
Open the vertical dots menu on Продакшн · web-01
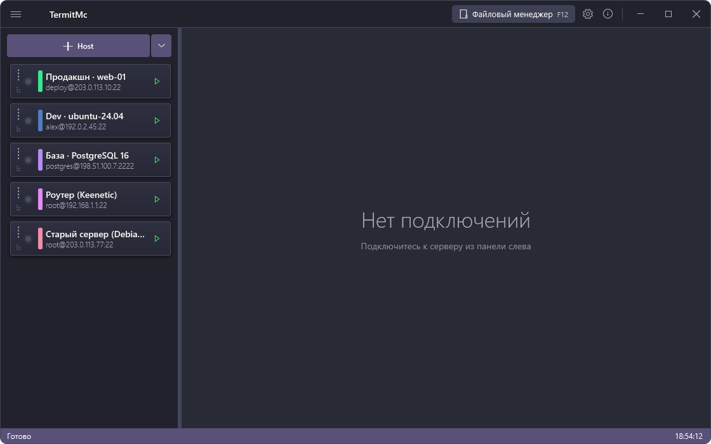[18, 75]
